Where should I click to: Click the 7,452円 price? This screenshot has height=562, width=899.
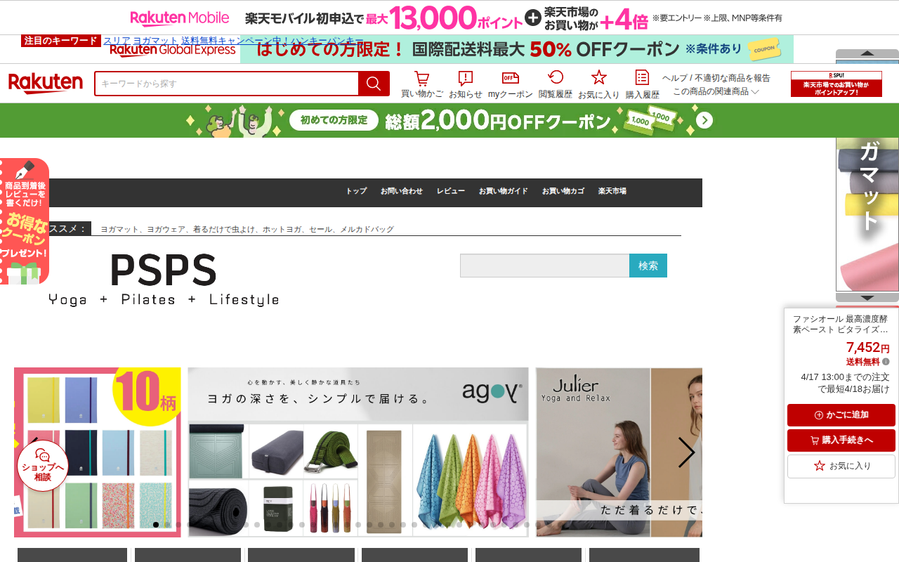click(867, 347)
